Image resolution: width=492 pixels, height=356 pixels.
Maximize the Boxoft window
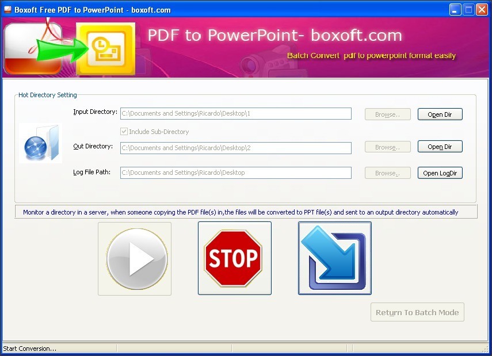pos(468,10)
